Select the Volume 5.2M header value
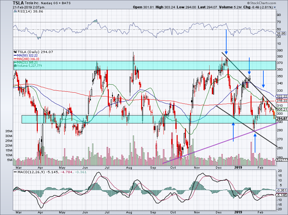 pos(230,7)
